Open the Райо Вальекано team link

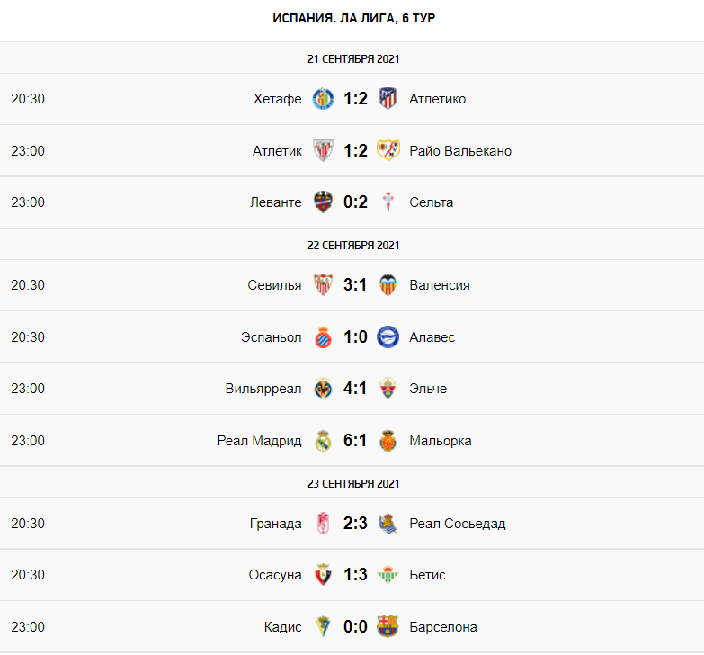(x=459, y=151)
